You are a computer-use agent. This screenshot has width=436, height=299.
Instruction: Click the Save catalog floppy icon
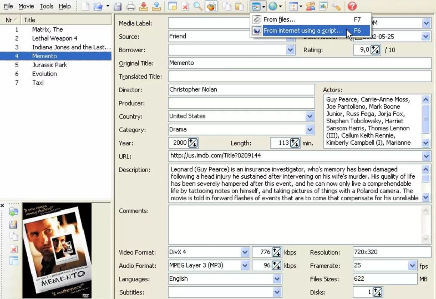(x=118, y=6)
